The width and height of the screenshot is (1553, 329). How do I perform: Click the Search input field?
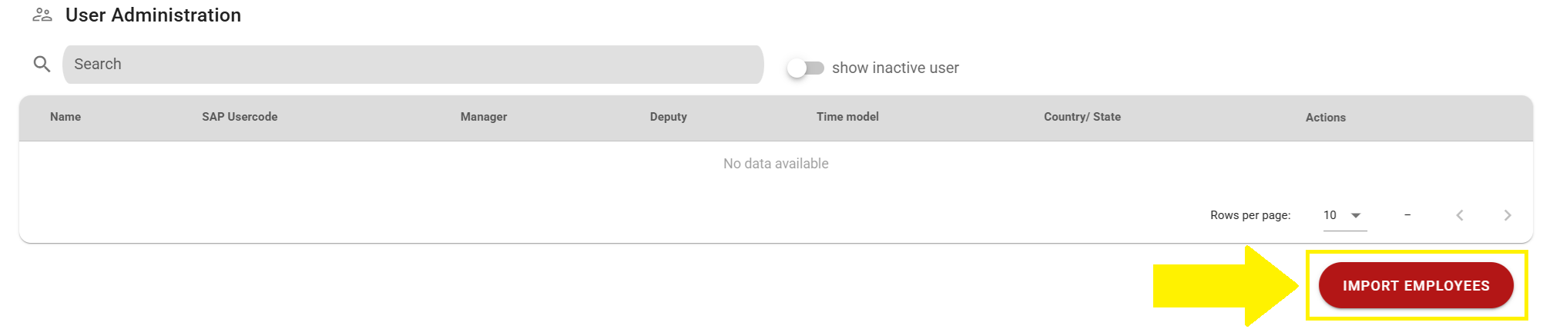(412, 65)
